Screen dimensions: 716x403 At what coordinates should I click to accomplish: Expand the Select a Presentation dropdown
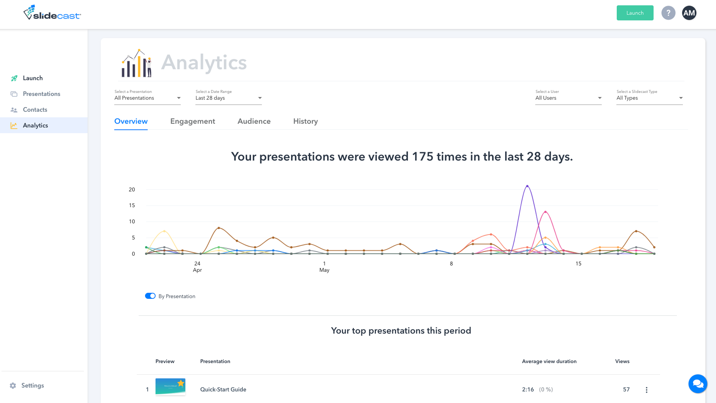coord(147,98)
